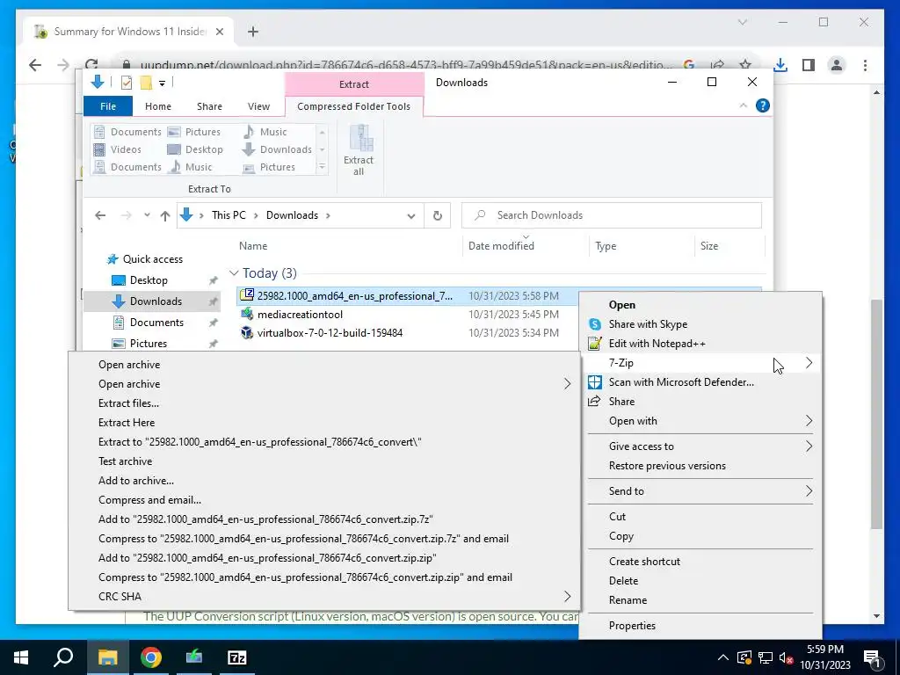This screenshot has width=900, height=675.
Task: Expand second Open archive submenu arrow
Action: click(x=567, y=384)
